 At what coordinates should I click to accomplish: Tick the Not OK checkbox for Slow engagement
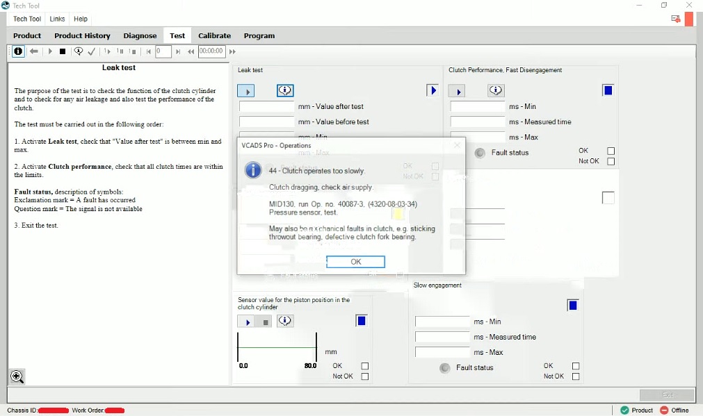click(576, 376)
